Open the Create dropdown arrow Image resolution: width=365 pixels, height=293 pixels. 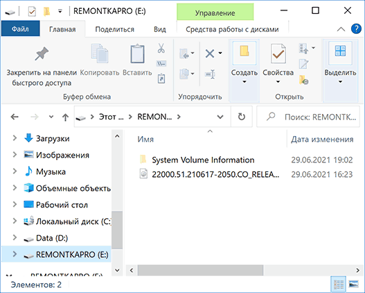point(244,82)
